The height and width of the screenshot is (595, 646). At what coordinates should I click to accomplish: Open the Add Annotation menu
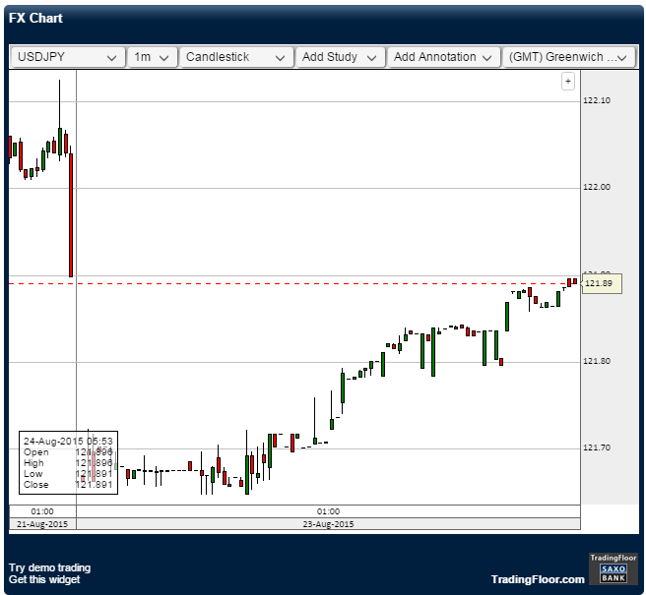(443, 57)
